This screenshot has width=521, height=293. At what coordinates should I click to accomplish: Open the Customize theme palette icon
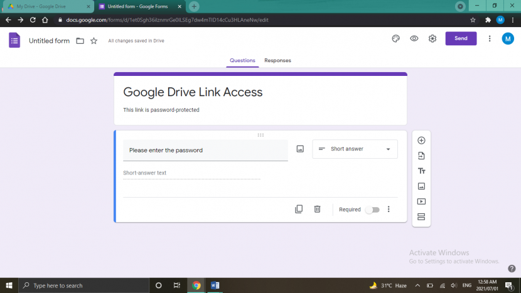pyautogui.click(x=395, y=38)
